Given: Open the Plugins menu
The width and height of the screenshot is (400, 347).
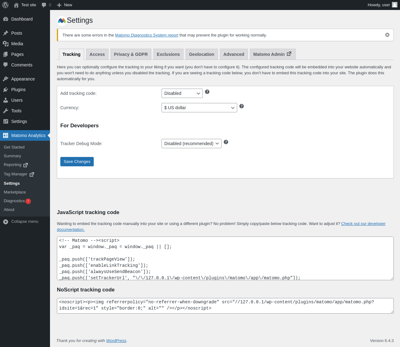Looking at the screenshot, I should point(25,90).
